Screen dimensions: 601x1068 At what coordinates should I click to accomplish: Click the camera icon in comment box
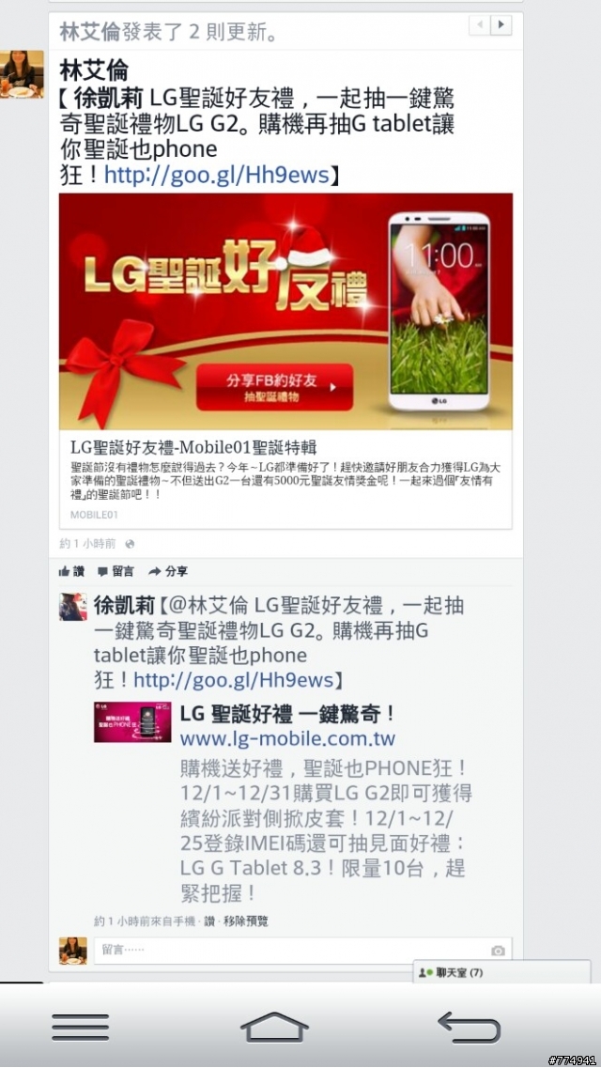[499, 951]
